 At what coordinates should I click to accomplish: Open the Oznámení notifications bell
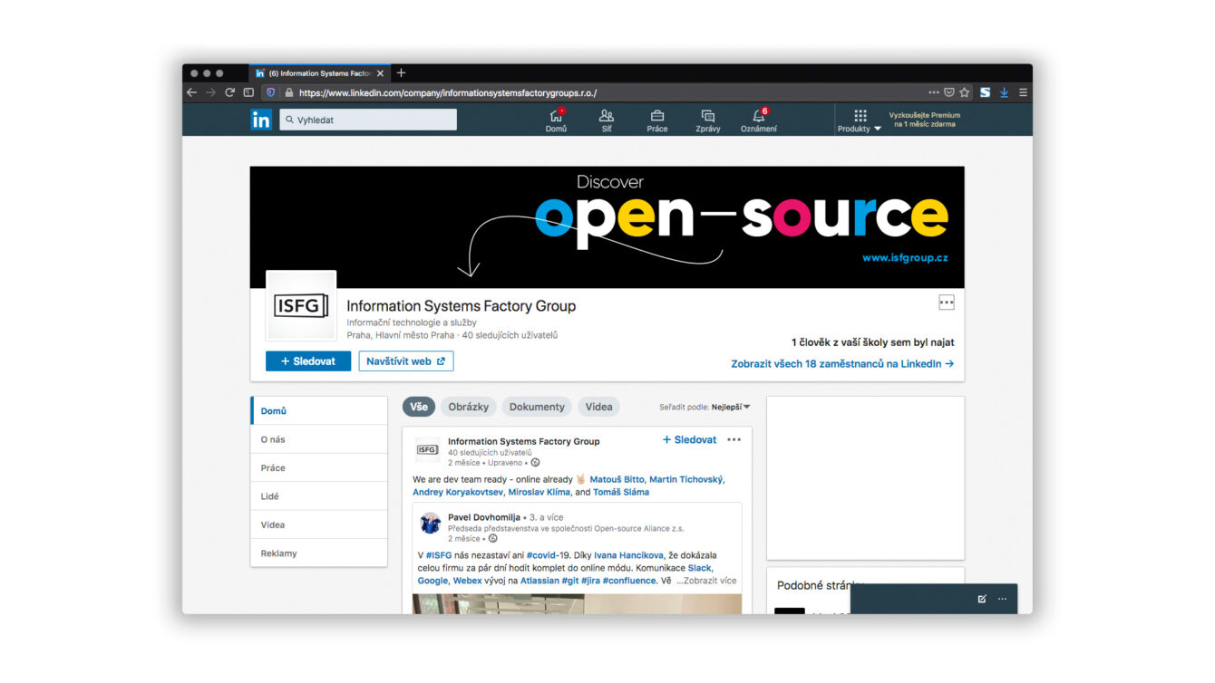coord(759,120)
